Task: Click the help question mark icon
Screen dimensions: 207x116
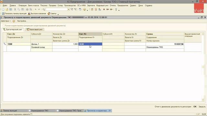Action: point(14,21)
